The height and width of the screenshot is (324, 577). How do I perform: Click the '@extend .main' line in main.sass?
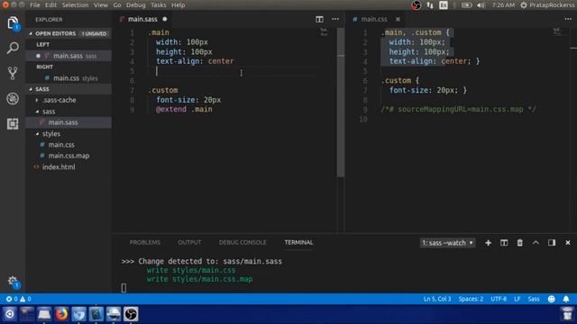point(184,110)
